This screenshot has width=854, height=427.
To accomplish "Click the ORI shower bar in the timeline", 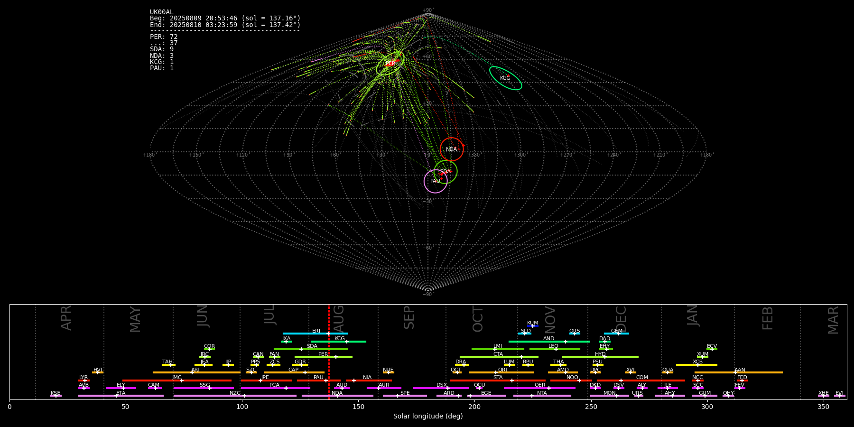I will point(501,372).
